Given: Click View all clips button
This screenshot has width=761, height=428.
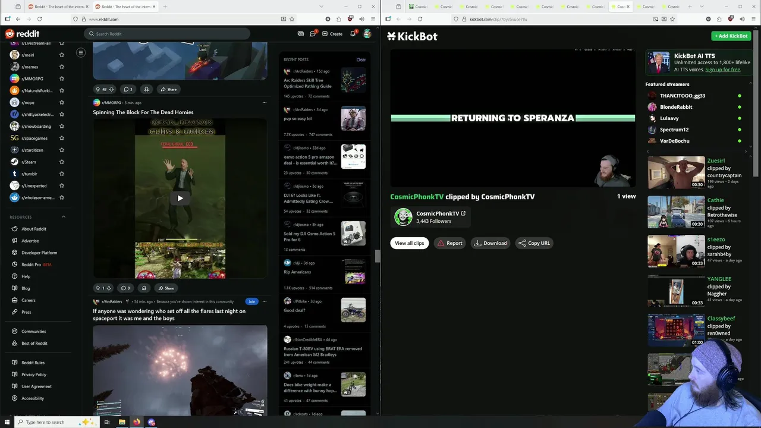Looking at the screenshot, I should tap(410, 243).
